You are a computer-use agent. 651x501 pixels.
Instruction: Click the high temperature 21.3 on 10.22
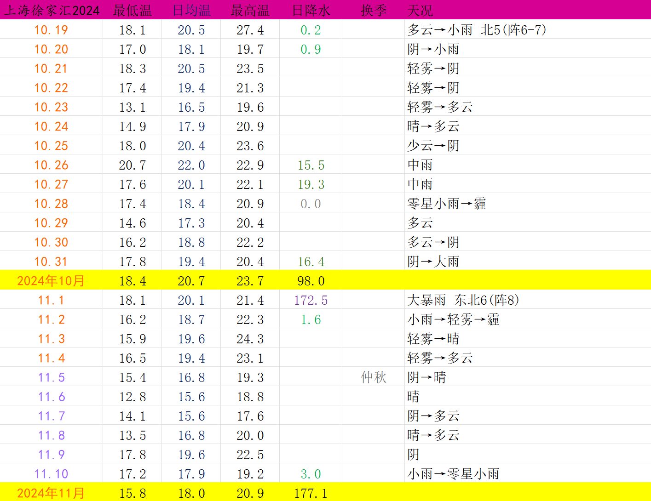[250, 88]
